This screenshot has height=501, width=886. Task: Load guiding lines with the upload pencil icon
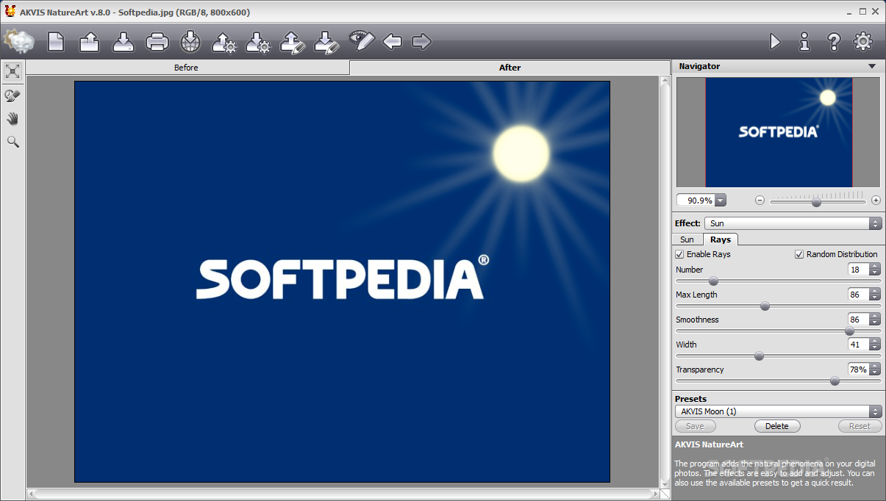(x=293, y=41)
